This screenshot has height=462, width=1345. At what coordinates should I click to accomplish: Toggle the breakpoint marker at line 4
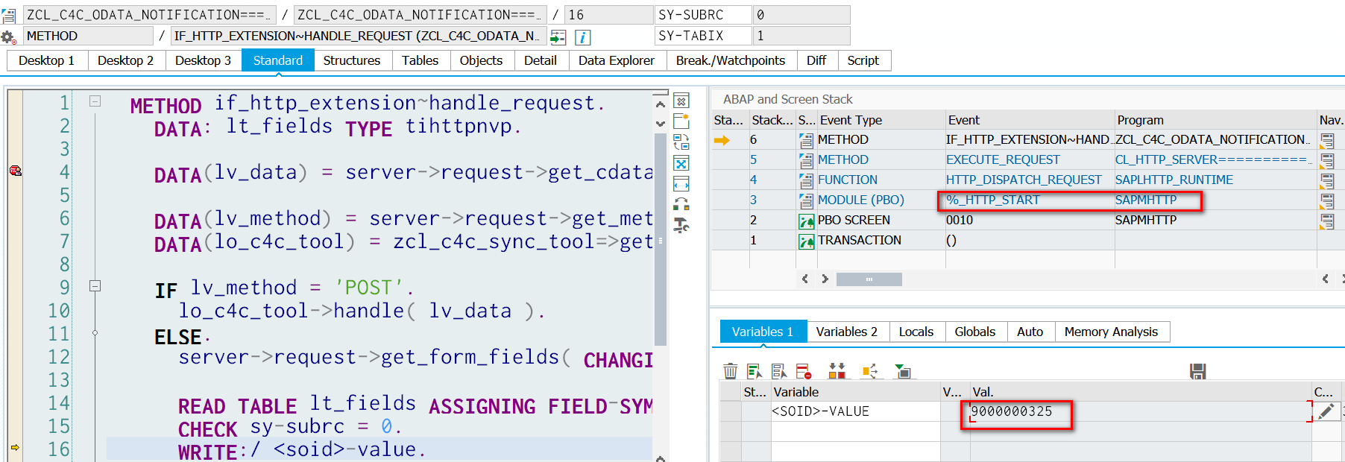tap(16, 171)
